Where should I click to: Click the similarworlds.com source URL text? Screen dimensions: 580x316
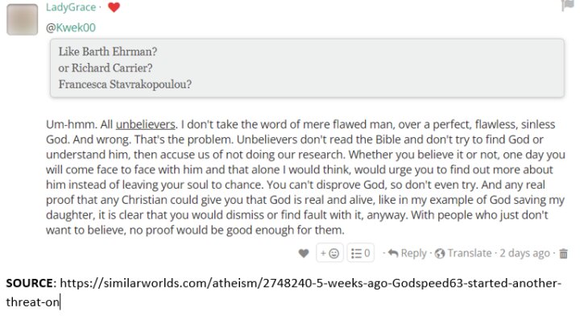click(x=284, y=293)
